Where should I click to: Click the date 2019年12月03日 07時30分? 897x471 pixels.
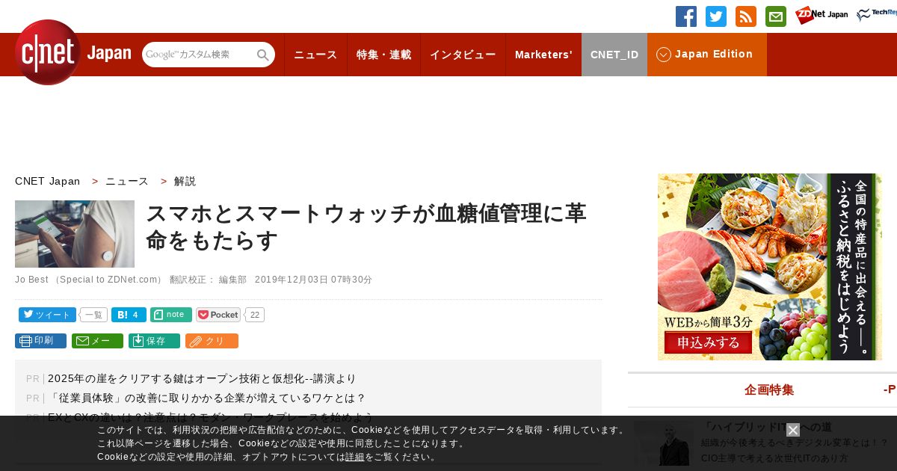tap(313, 280)
